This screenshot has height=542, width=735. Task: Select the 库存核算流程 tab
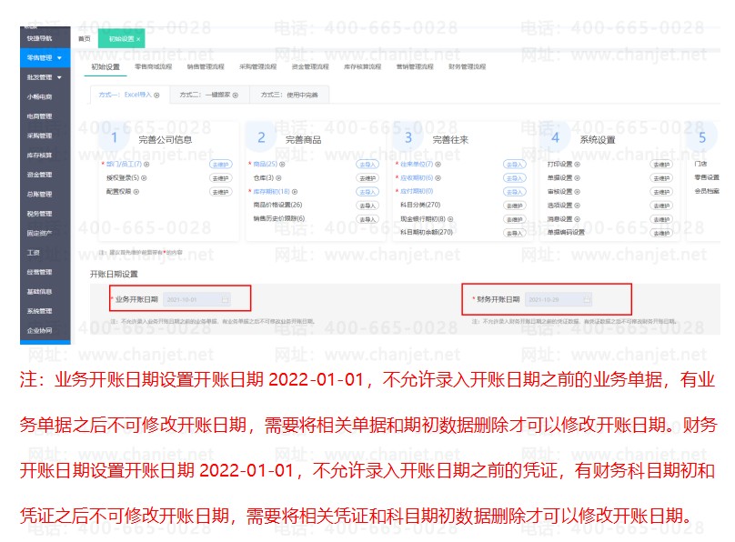point(362,67)
